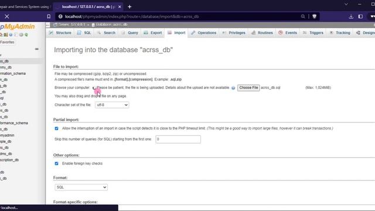Open the Privileges tab

coord(234,33)
